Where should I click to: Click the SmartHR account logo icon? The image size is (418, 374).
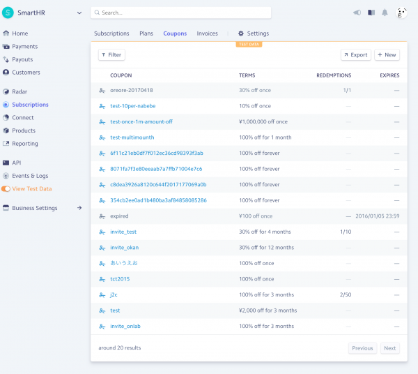point(8,13)
